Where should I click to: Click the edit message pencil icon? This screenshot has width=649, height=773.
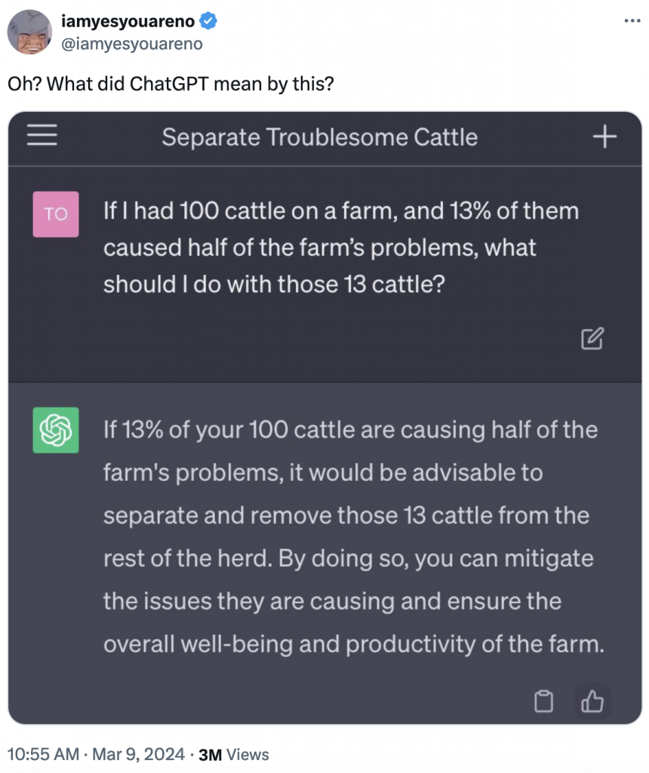click(x=592, y=339)
